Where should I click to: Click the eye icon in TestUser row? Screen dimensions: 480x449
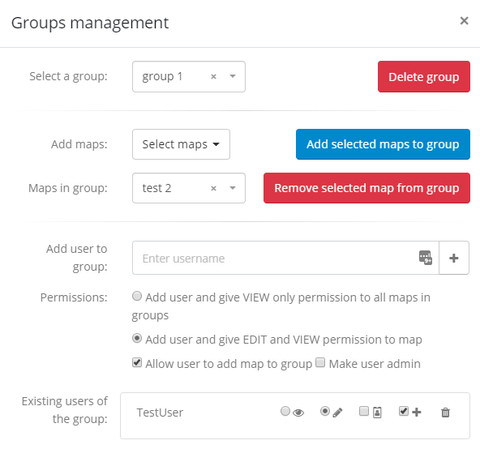(298, 413)
